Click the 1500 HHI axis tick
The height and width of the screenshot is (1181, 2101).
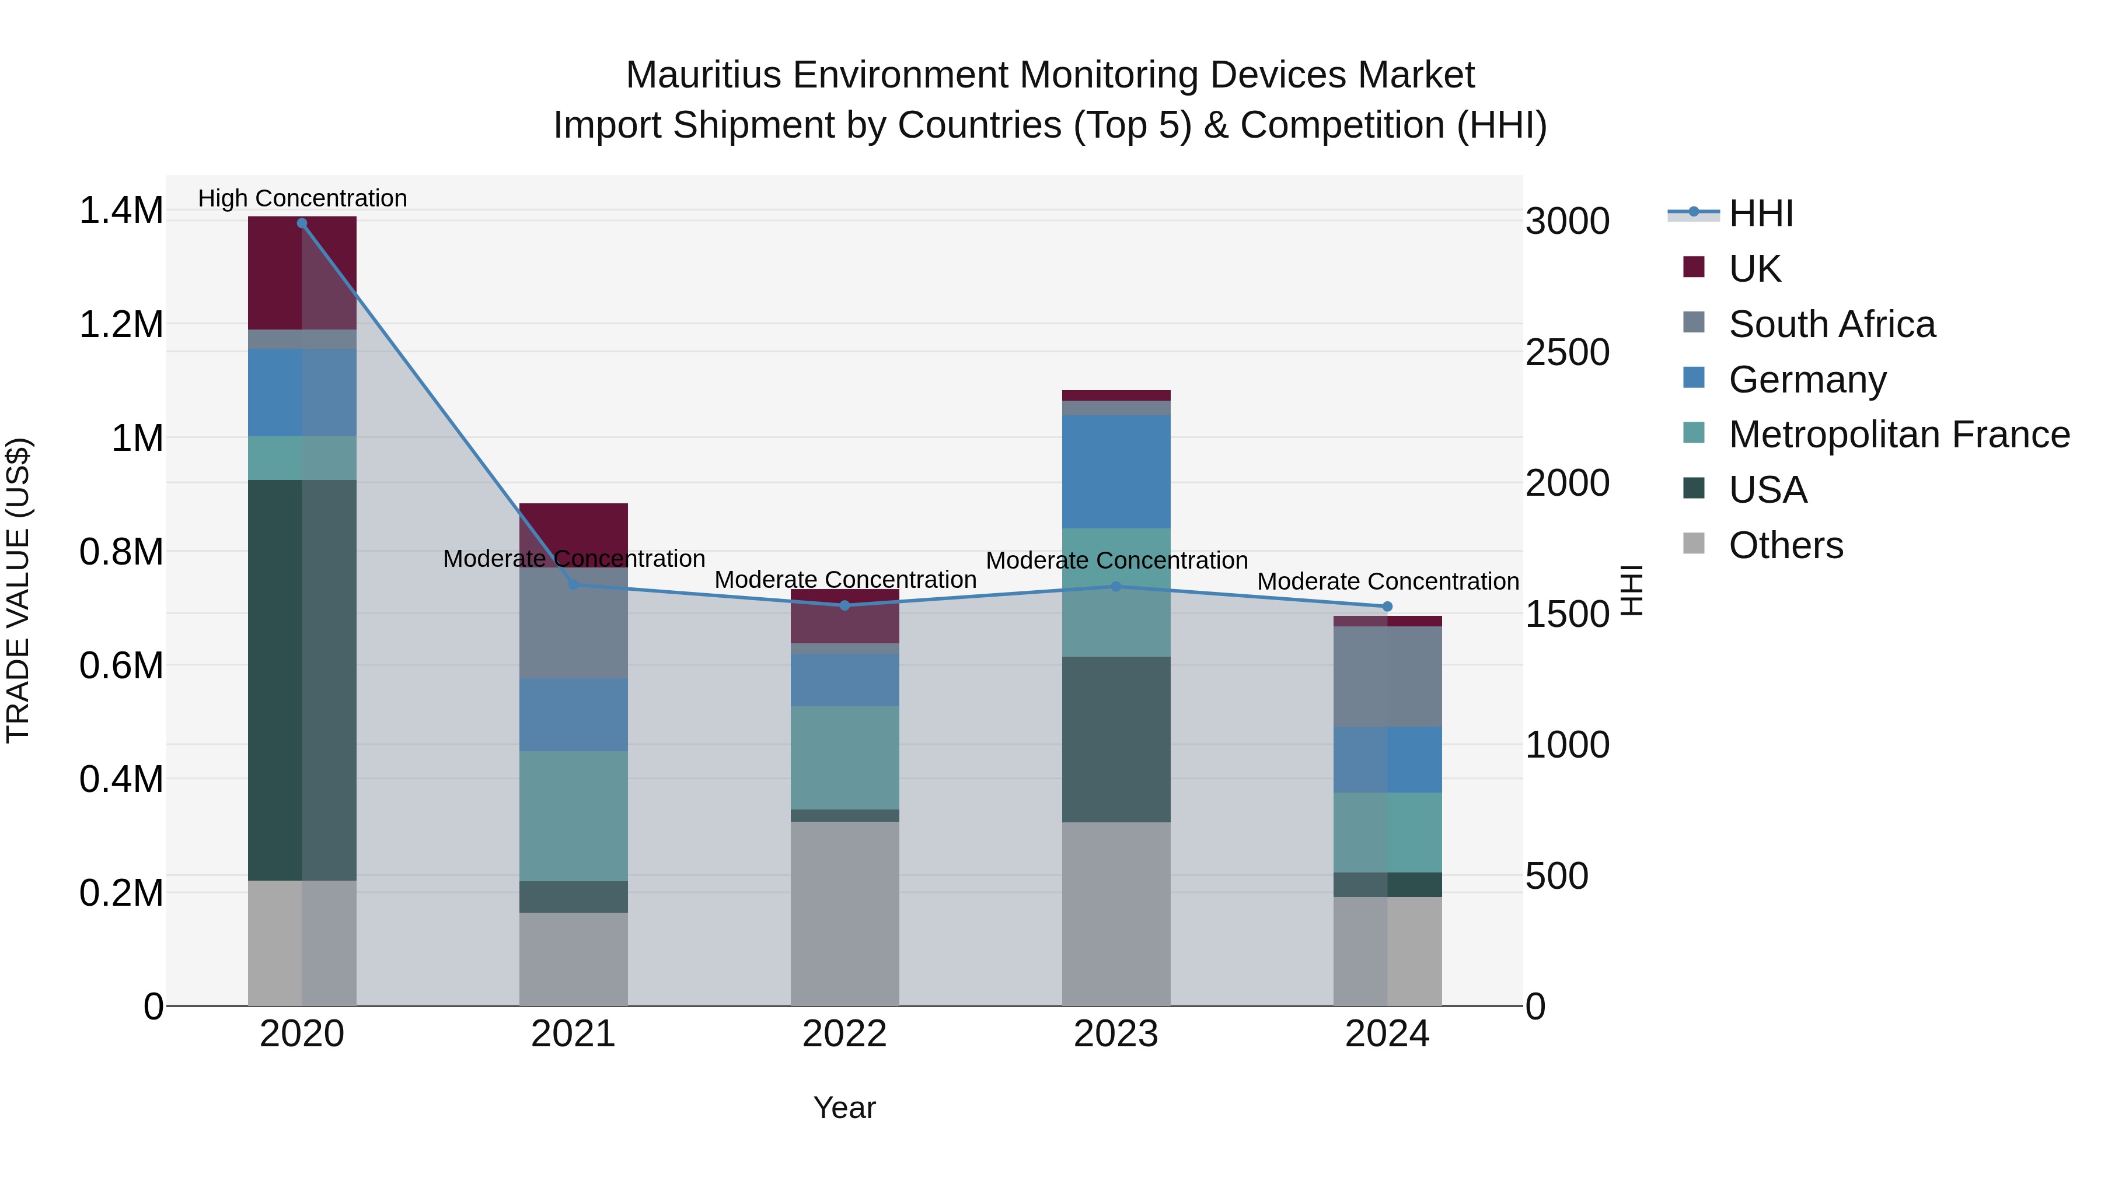point(1568,615)
